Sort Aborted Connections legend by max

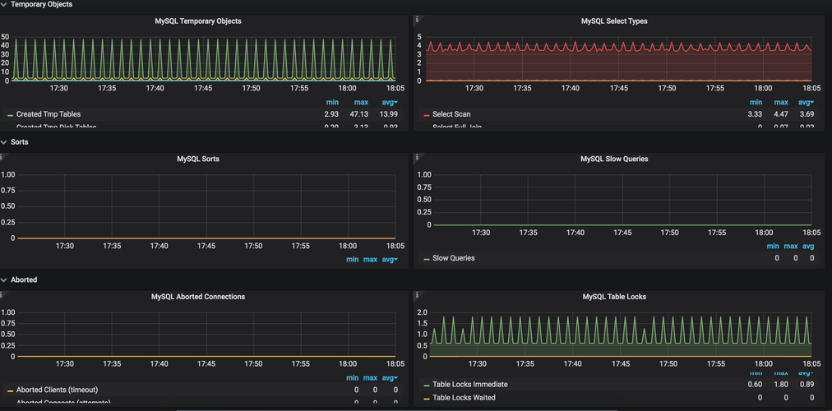tap(370, 377)
